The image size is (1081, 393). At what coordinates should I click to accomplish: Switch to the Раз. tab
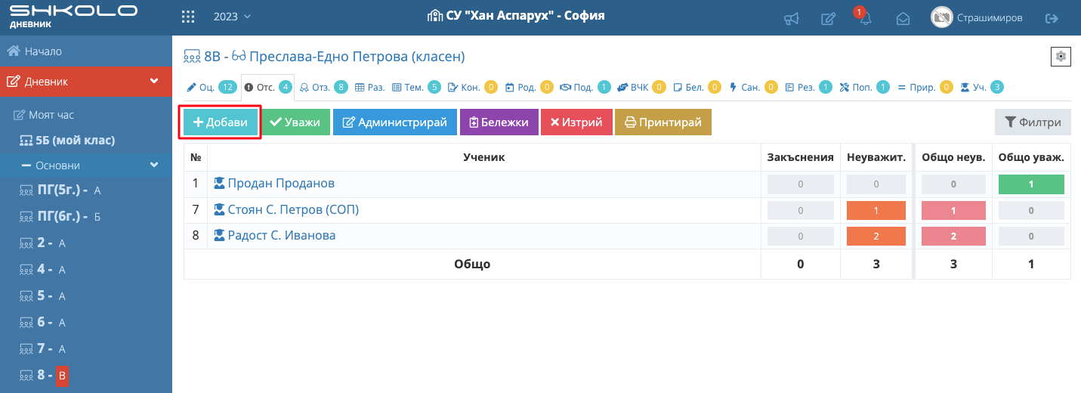[x=370, y=87]
